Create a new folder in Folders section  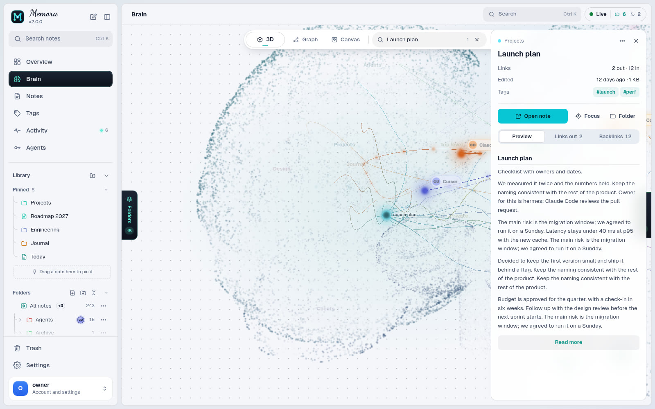coord(83,293)
